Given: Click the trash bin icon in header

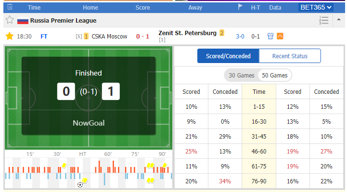Looking at the screenshot, I should (10, 7).
